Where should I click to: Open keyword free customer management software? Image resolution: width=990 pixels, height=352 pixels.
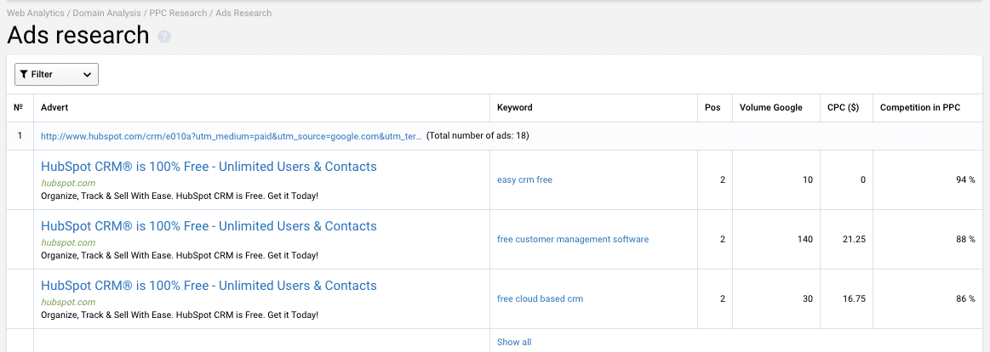click(573, 239)
